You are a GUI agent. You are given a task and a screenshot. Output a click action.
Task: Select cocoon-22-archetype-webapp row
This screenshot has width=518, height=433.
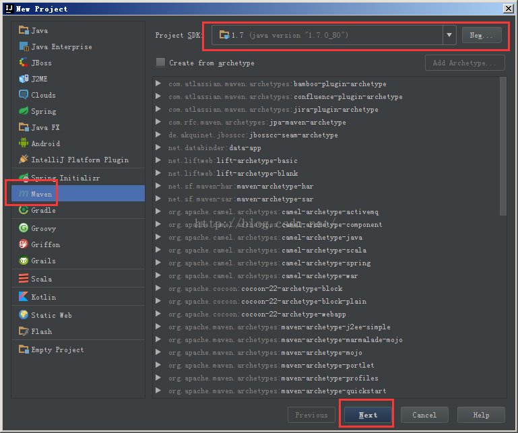tap(327, 314)
